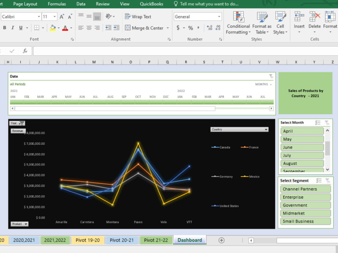Center text horizontally
This screenshot has height=253, width=338.
[89, 28]
